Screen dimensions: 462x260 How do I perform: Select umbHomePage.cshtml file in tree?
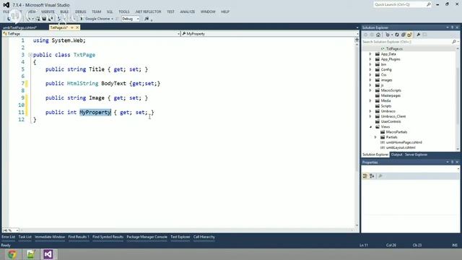click(x=404, y=142)
